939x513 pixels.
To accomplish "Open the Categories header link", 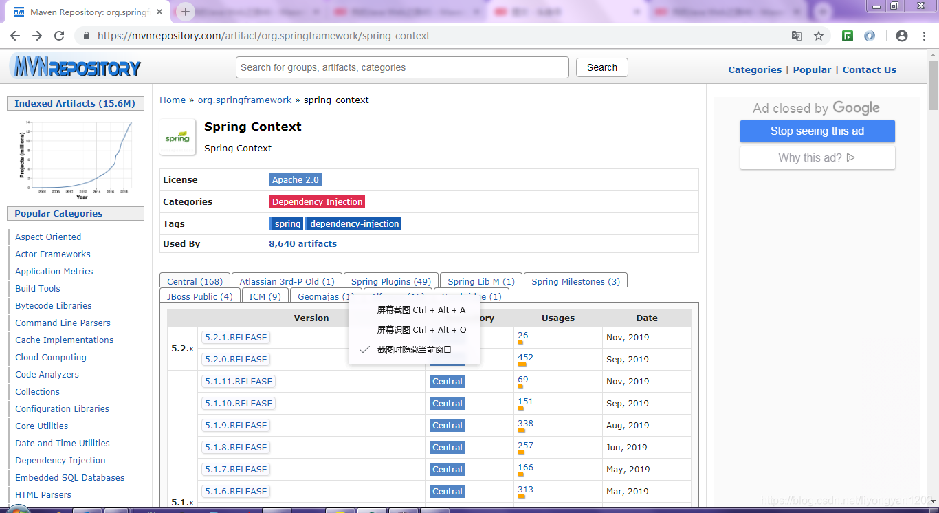I will pyautogui.click(x=755, y=69).
